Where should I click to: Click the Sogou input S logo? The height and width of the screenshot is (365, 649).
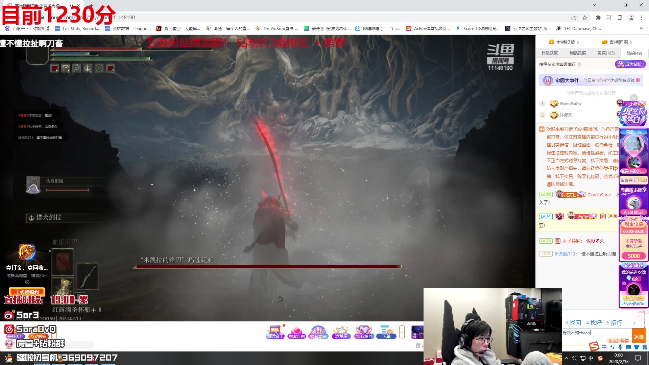click(594, 347)
